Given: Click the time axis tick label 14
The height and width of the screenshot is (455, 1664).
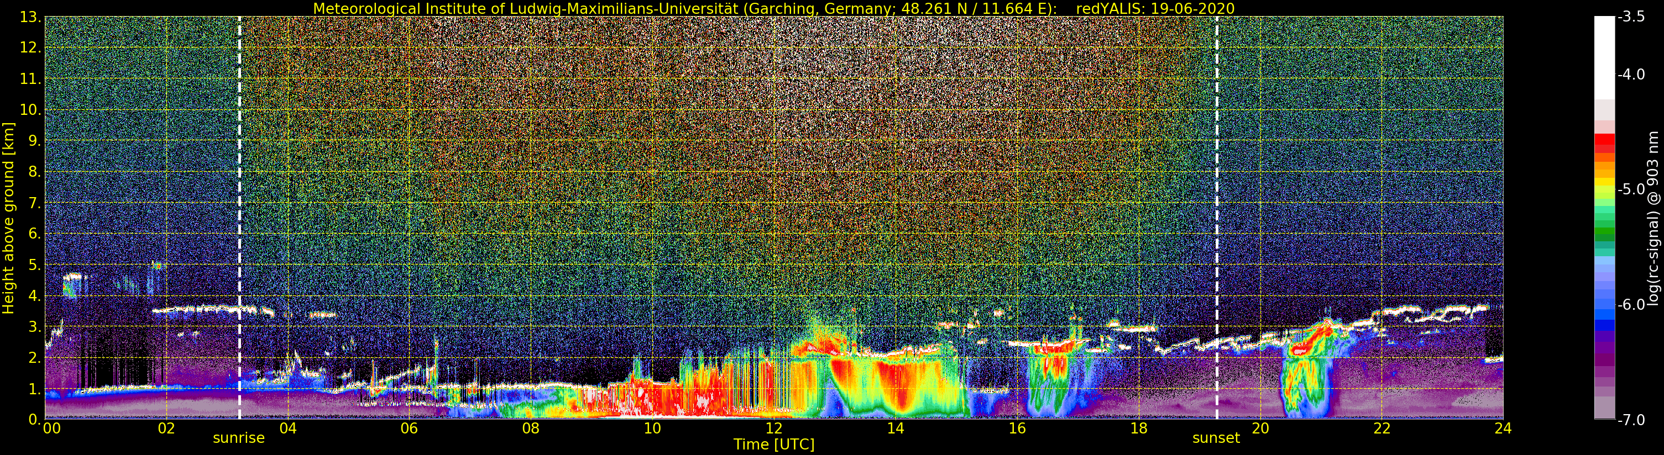Looking at the screenshot, I should [x=896, y=428].
